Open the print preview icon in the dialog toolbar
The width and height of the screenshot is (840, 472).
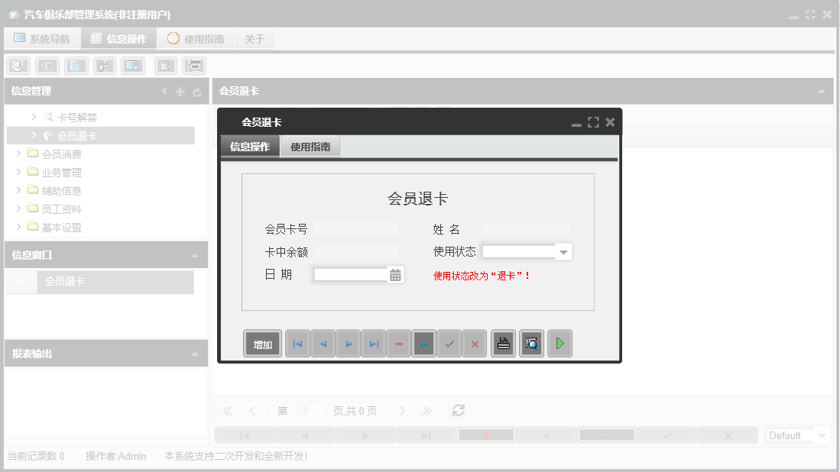pos(531,343)
